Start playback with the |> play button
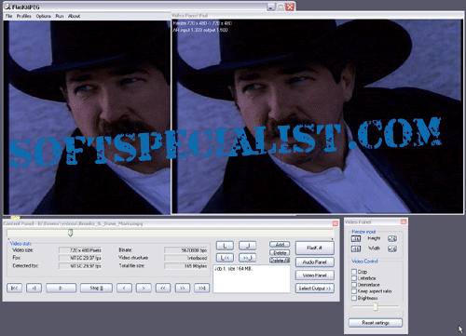This screenshot has height=336, width=466. (61, 288)
